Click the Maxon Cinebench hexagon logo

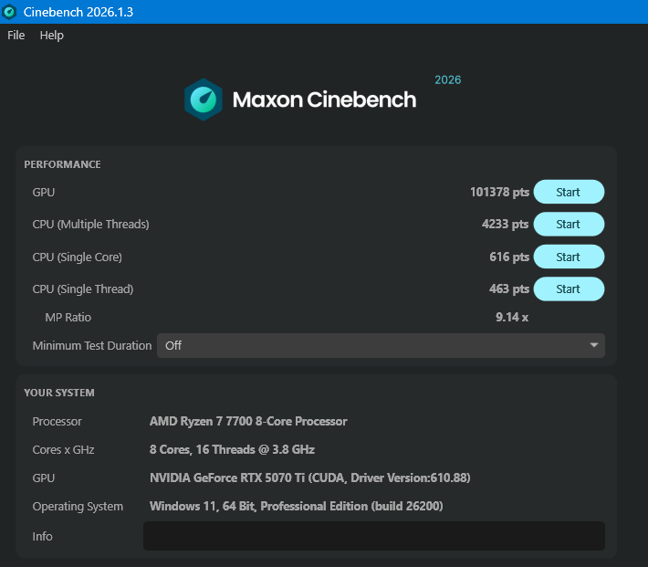[204, 100]
